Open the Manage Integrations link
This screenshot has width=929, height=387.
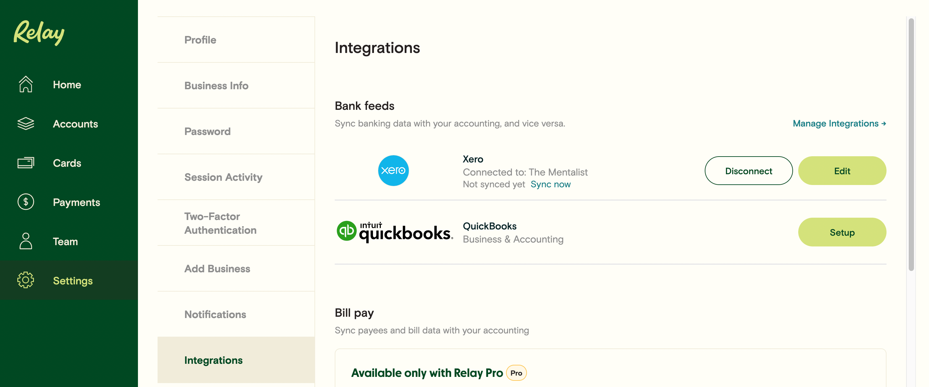[838, 123]
